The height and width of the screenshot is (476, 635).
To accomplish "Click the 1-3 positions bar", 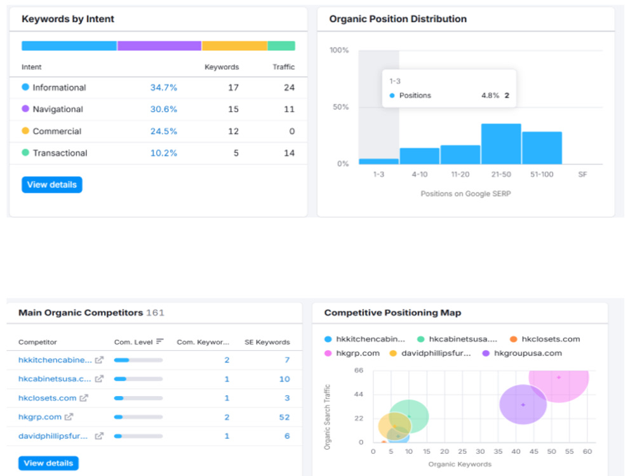I will tap(378, 161).
